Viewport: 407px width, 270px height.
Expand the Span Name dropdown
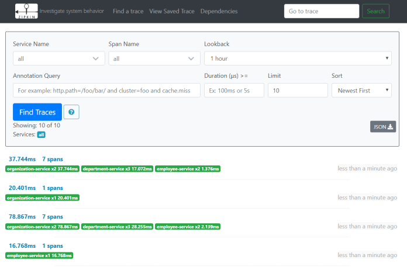[154, 58]
